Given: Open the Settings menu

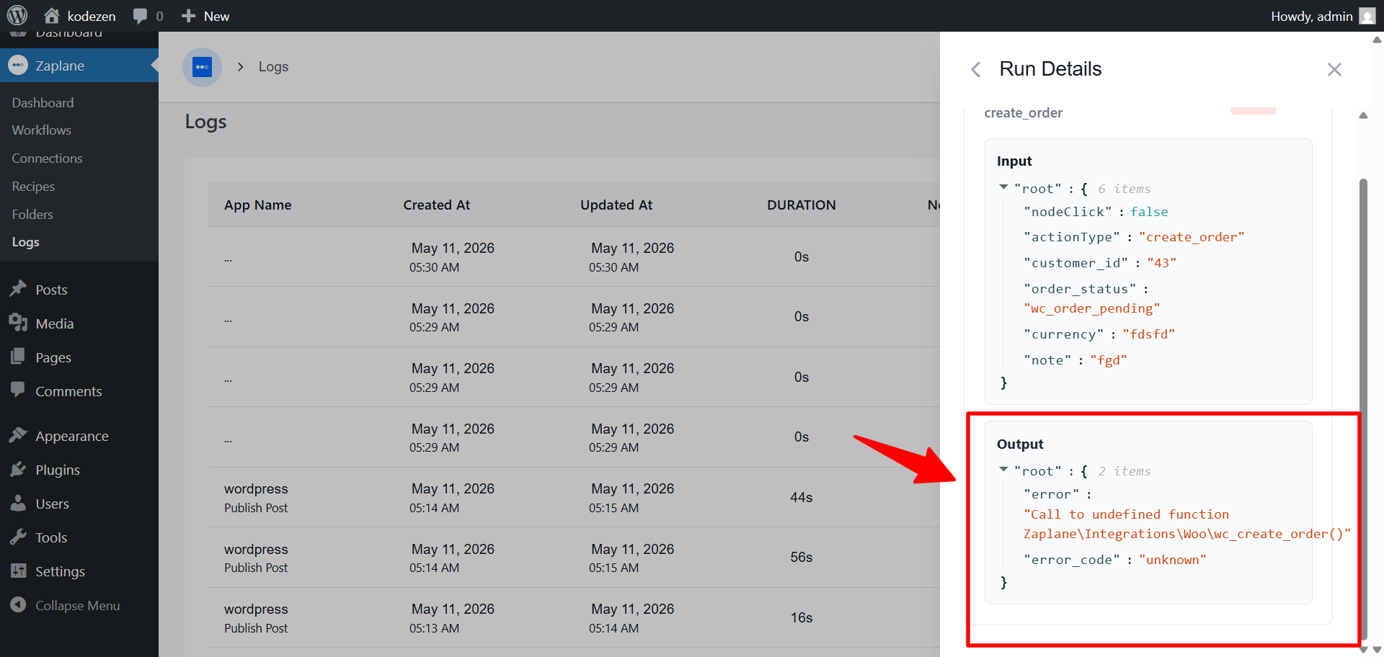Looking at the screenshot, I should pos(60,571).
